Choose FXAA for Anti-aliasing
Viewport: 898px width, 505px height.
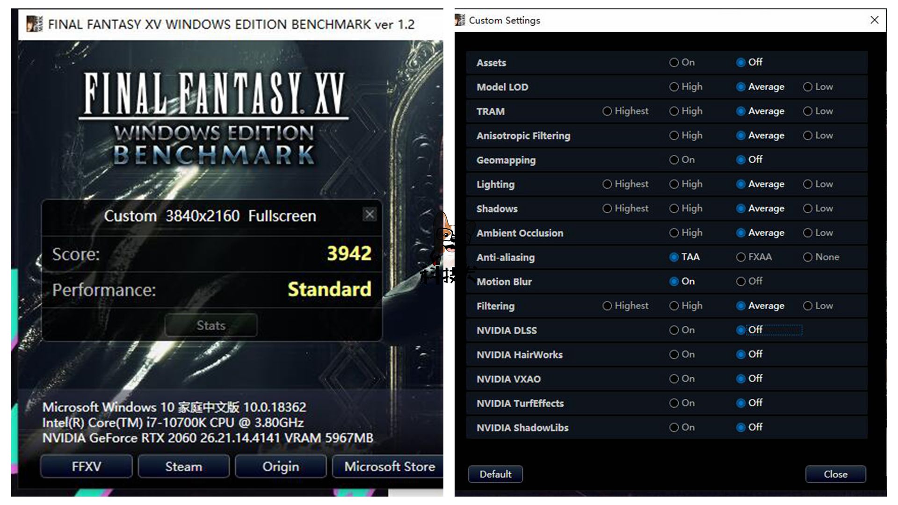coord(741,257)
